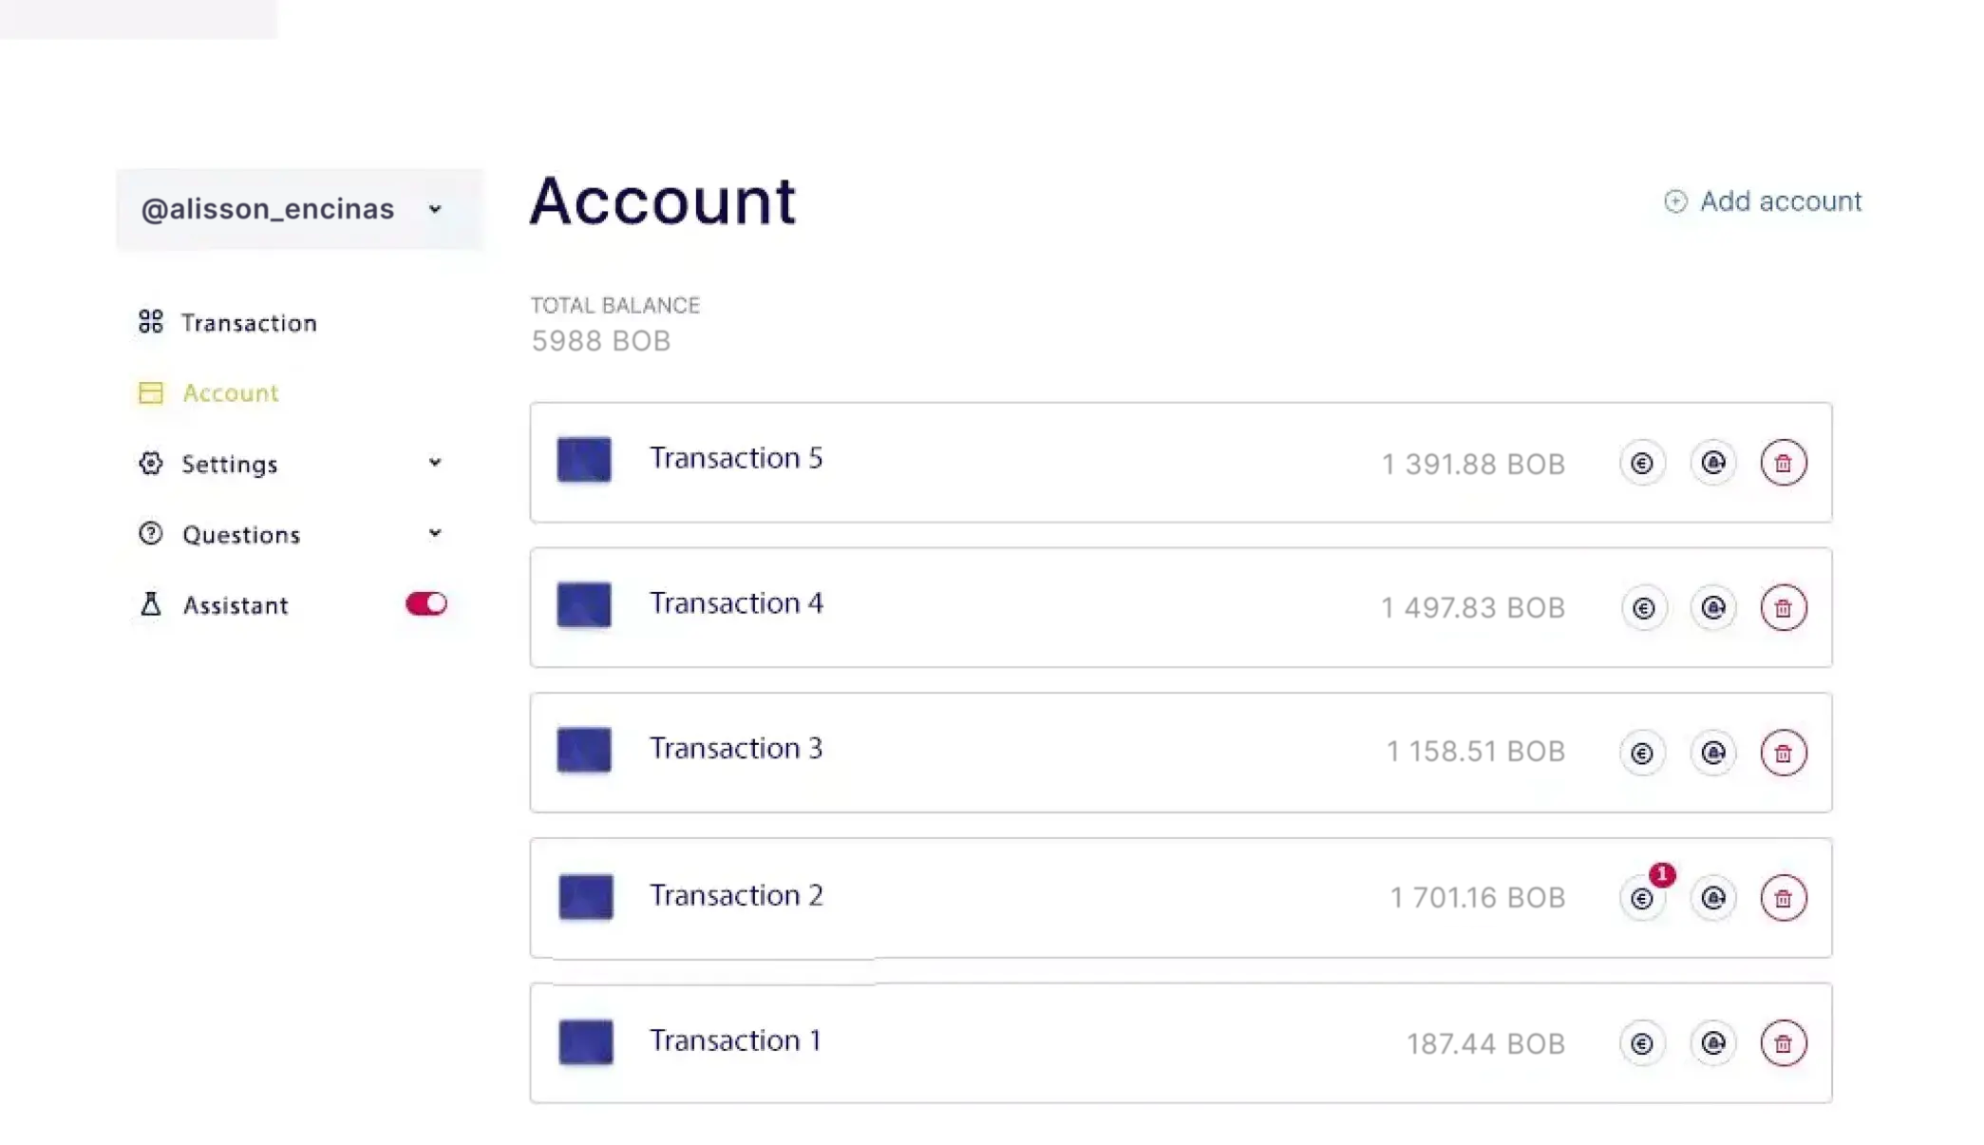Expand the Questions submenu chevron
Screen dimensions: 1984x1145
[x=434, y=533]
